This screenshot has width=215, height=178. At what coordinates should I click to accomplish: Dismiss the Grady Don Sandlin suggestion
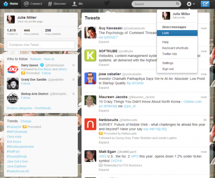(73, 79)
